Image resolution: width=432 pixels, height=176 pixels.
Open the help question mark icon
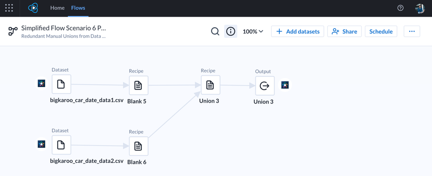click(x=400, y=8)
